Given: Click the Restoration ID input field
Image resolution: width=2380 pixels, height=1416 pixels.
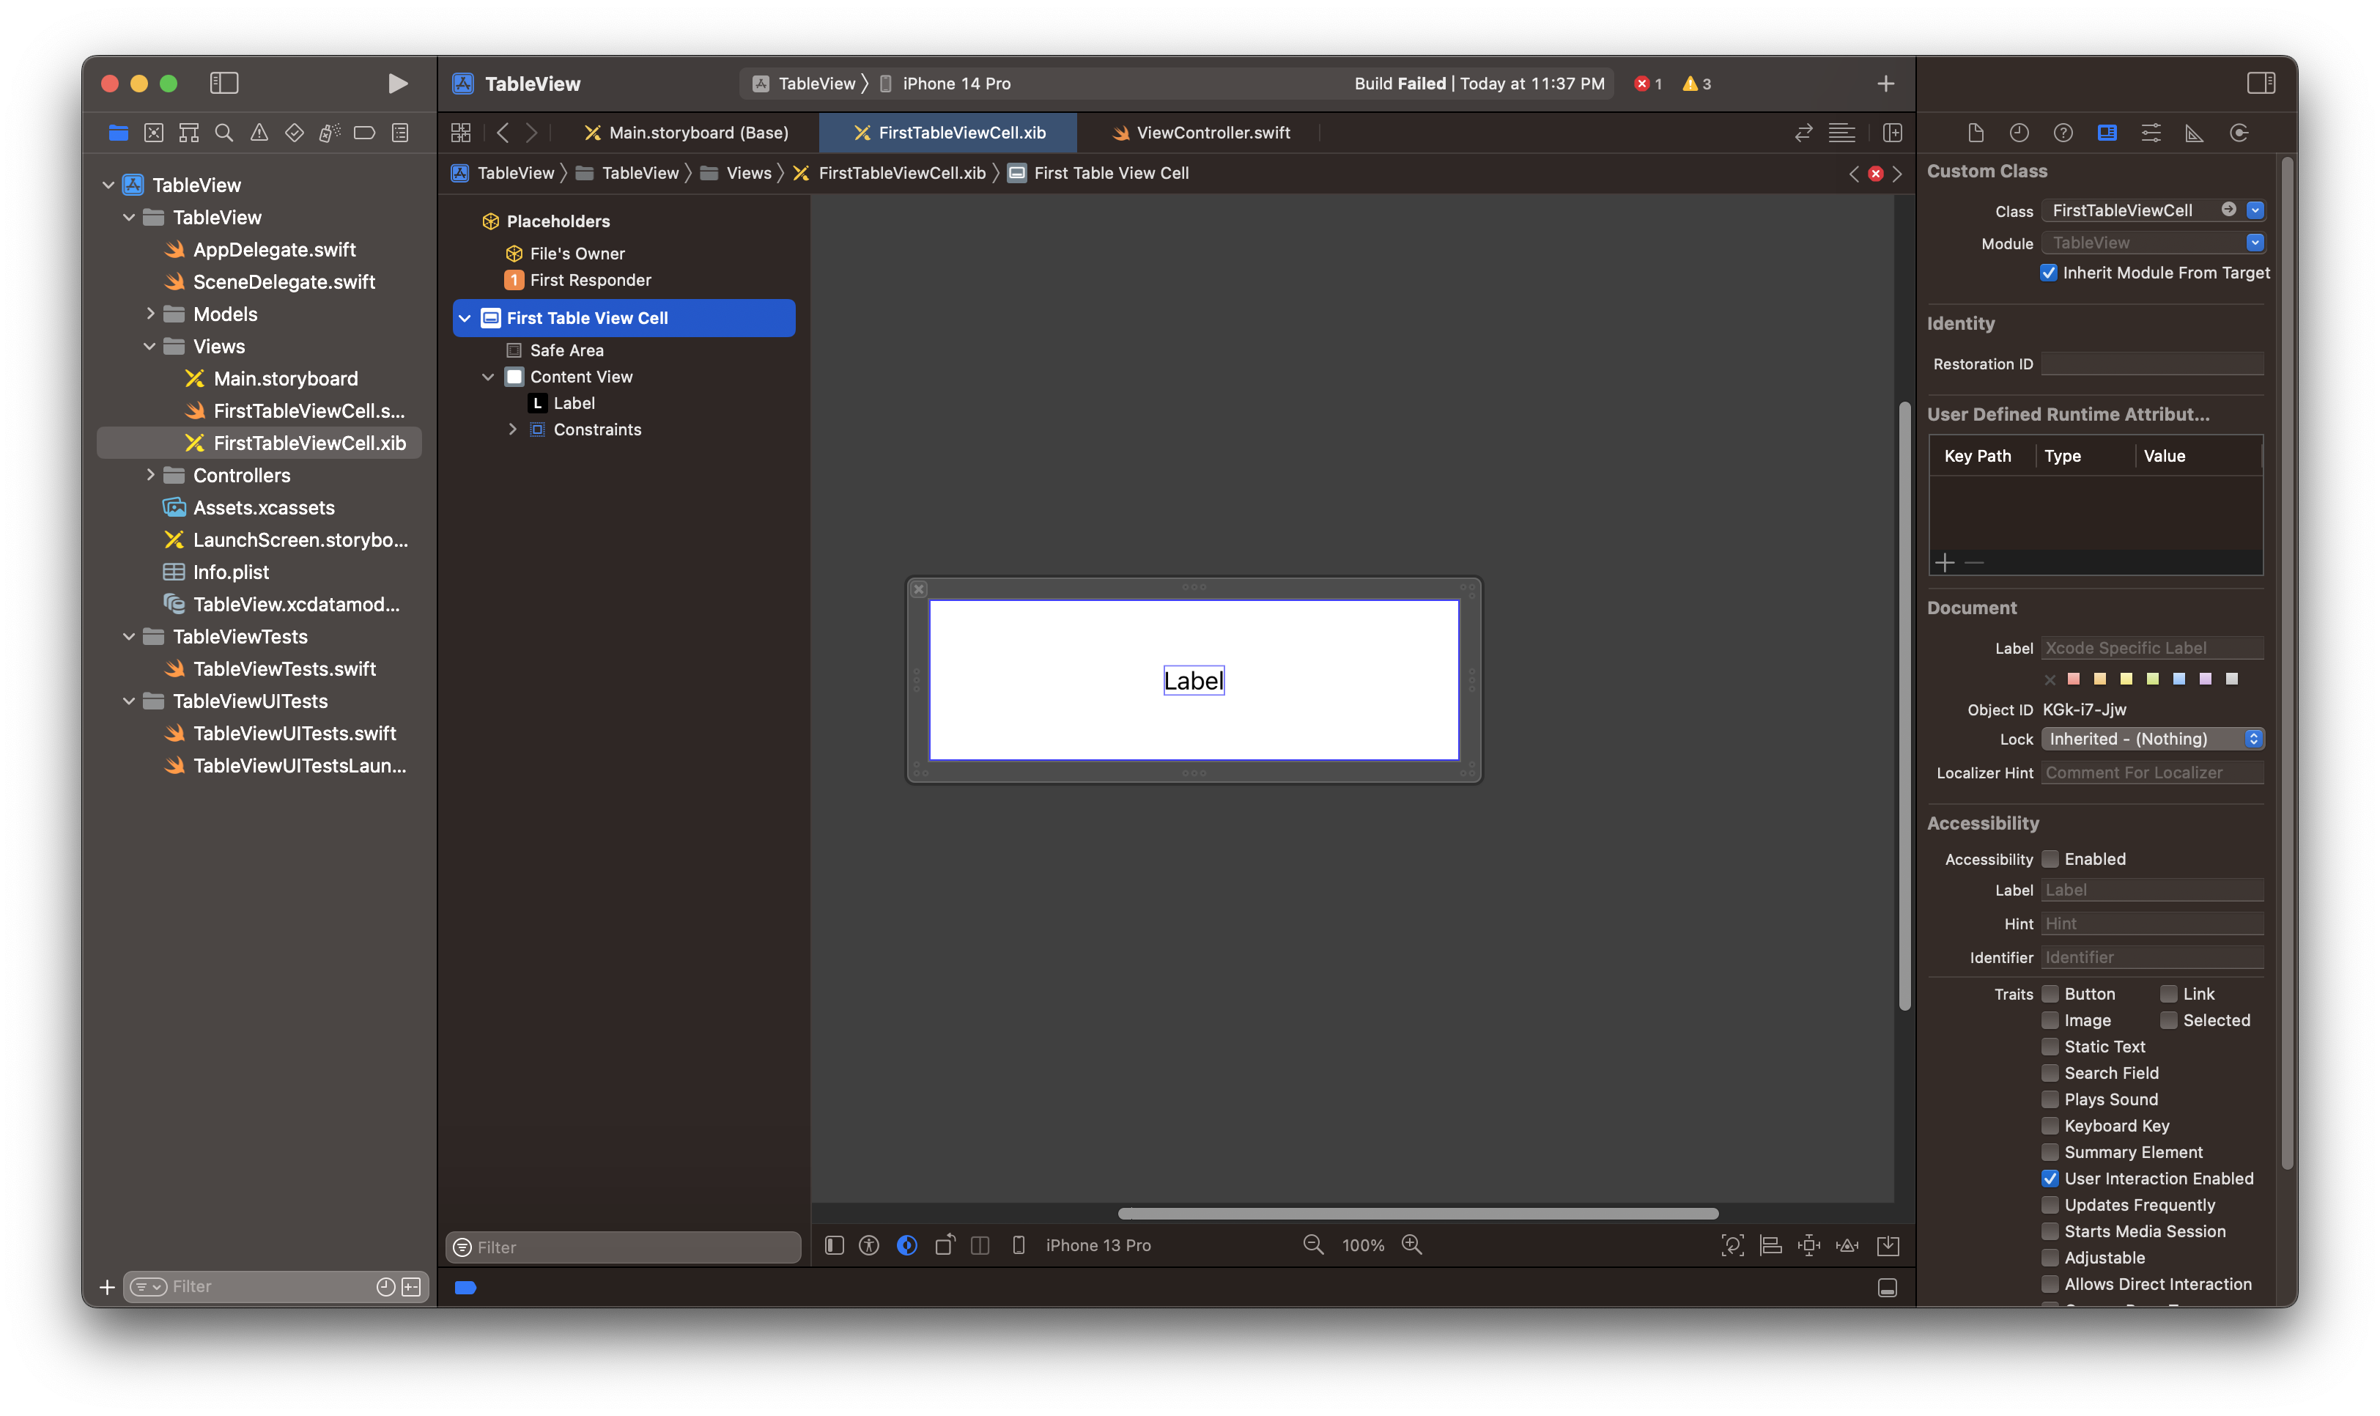Looking at the screenshot, I should coord(2152,364).
